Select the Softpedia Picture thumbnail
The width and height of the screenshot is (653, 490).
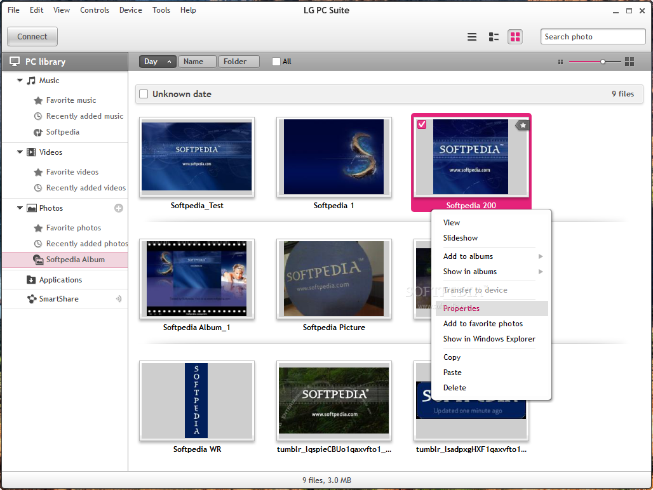click(x=333, y=279)
